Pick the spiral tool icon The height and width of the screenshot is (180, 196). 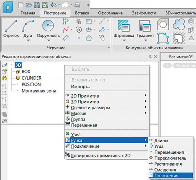(79, 30)
